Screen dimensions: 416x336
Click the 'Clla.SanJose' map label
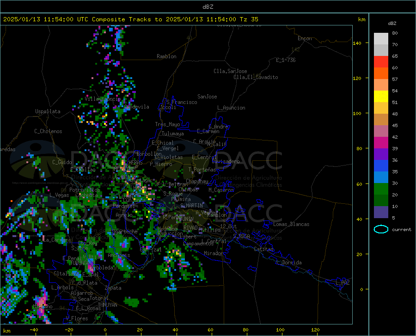click(x=230, y=71)
